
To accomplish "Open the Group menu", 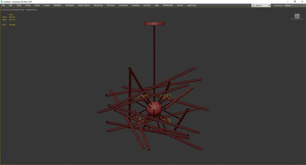I will click(x=28, y=5).
